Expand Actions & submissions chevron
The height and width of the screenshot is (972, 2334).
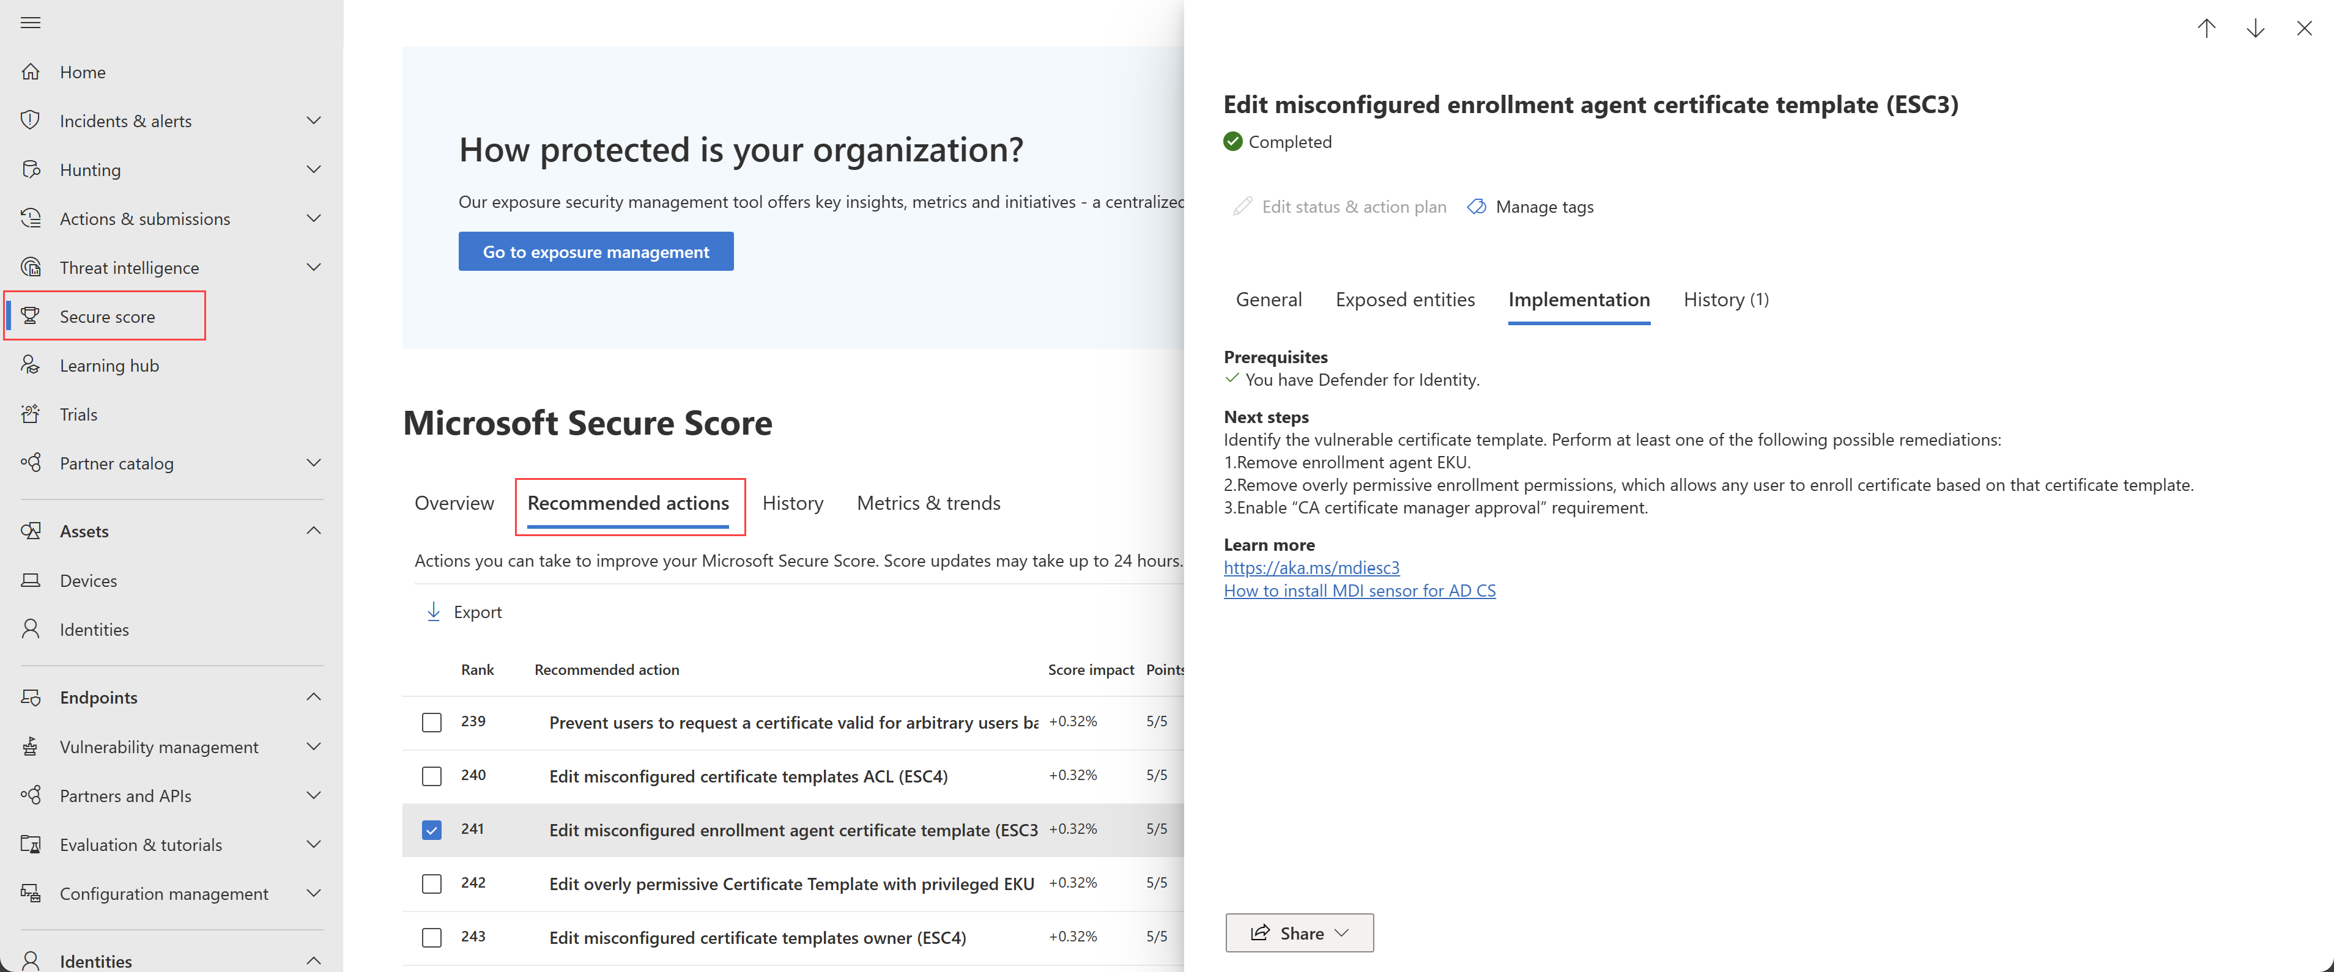click(314, 218)
